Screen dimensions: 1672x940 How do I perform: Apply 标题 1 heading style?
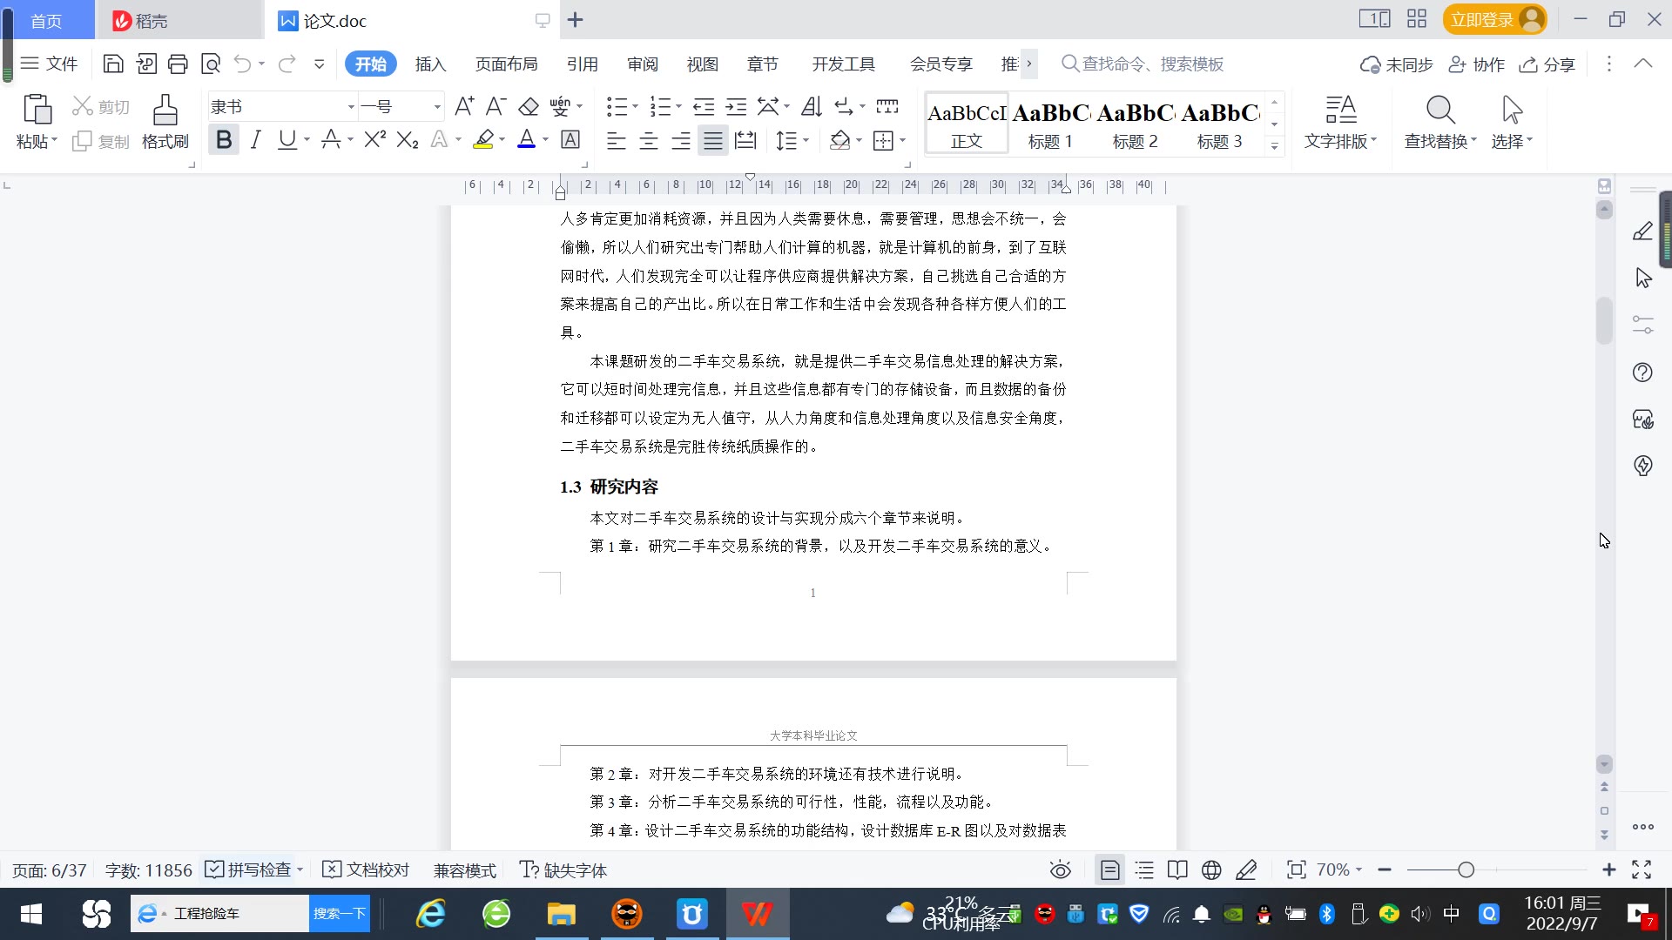click(x=1051, y=124)
